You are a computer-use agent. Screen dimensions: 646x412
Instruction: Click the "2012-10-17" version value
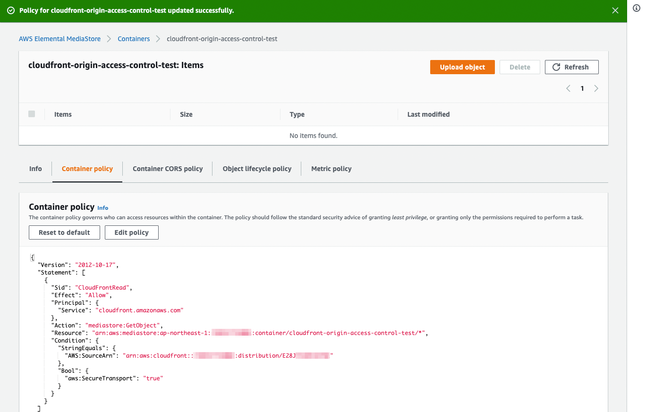point(96,265)
